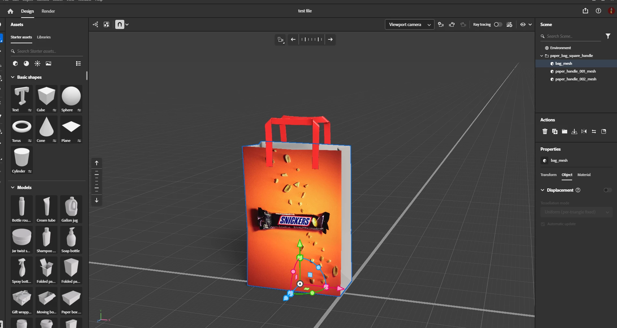Click the frame selection camera icon
617x328 pixels.
[x=281, y=39]
